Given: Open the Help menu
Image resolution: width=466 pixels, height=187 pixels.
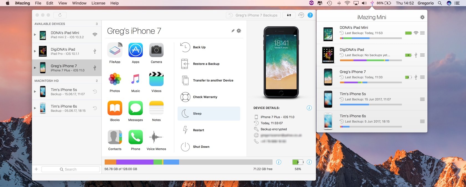Looking at the screenshot, I should click(x=115, y=3).
